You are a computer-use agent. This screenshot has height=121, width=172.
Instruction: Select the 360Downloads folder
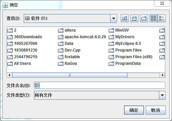coord(25,37)
